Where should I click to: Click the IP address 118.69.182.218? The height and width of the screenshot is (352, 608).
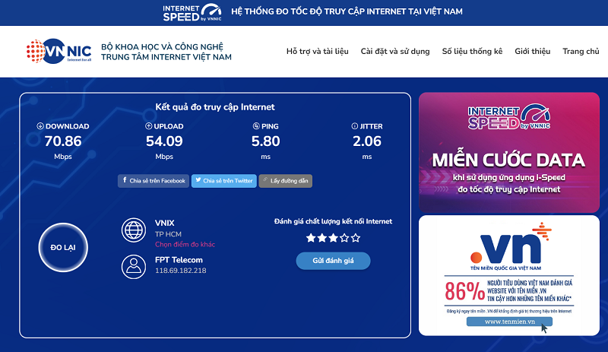click(181, 271)
